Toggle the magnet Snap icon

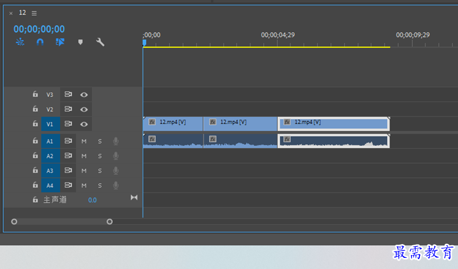[40, 42]
